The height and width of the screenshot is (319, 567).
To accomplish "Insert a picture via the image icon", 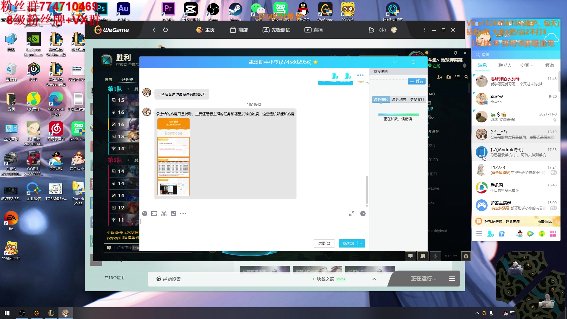I will 173,214.
